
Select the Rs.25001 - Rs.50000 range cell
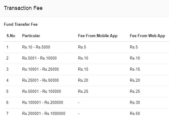point(40,80)
